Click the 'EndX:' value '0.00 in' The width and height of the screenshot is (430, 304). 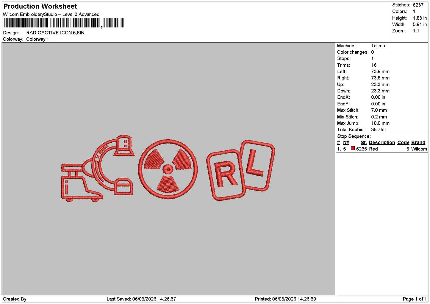pyautogui.click(x=378, y=97)
